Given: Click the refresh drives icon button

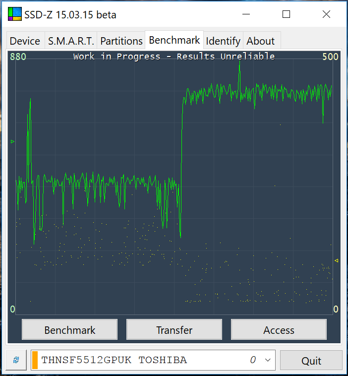Looking at the screenshot, I should [x=16, y=360].
